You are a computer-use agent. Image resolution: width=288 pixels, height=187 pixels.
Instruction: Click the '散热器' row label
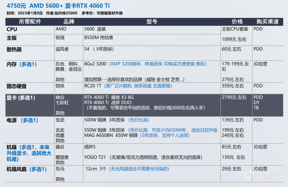coord(14,49)
